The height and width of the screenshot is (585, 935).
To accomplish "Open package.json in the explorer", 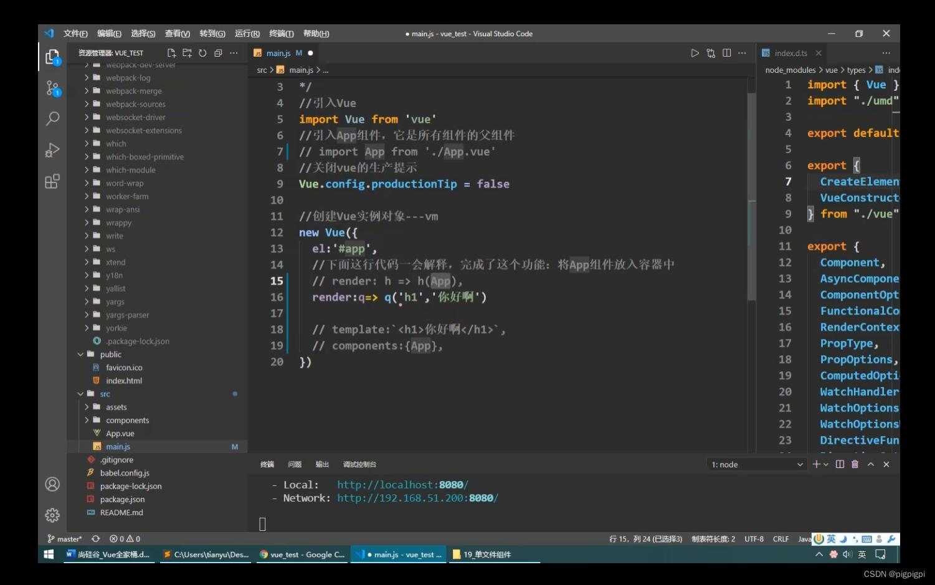I will pyautogui.click(x=122, y=500).
